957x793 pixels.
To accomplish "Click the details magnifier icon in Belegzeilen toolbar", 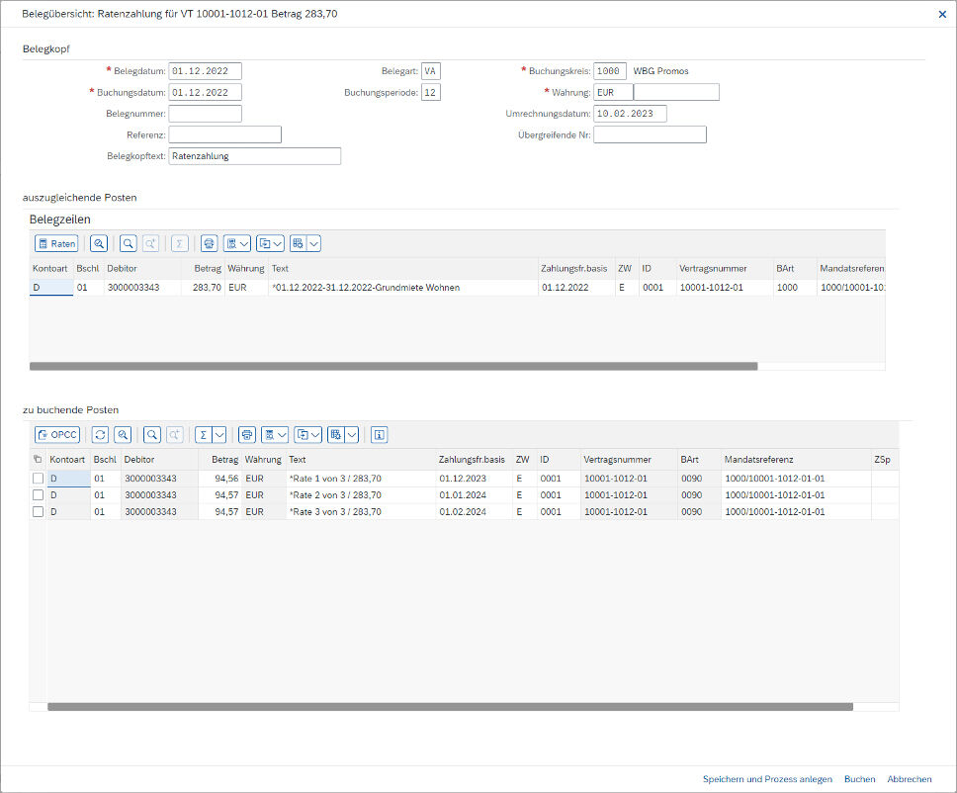I will tap(99, 243).
